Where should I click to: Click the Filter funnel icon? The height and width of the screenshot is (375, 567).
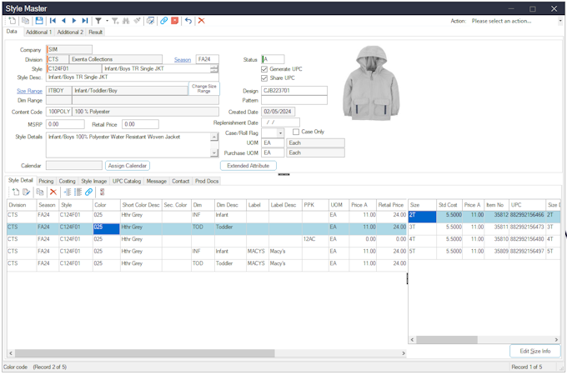[98, 21]
